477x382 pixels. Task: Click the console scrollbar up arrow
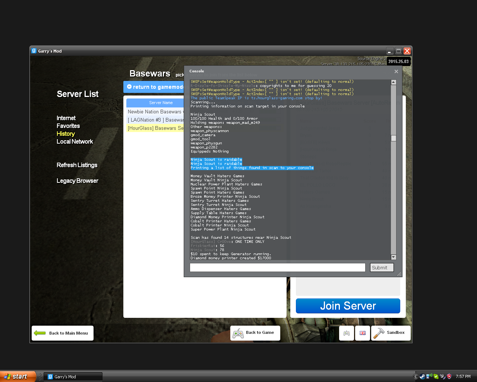394,82
